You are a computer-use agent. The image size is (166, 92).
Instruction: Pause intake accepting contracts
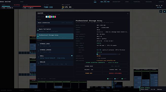tap(102, 63)
